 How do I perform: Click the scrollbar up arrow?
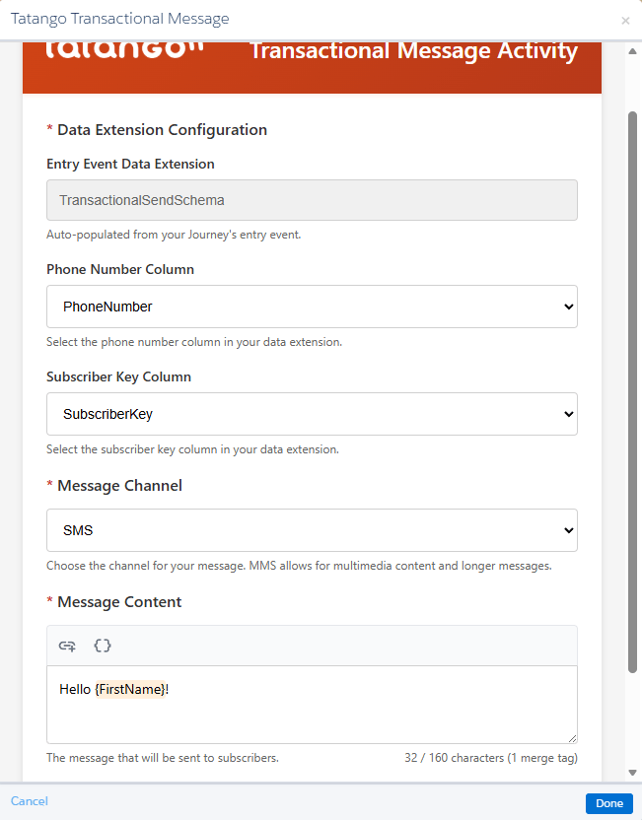pyautogui.click(x=632, y=51)
